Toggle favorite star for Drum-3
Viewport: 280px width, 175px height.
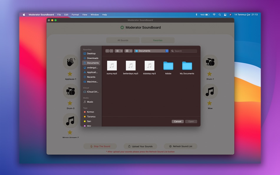click(70, 103)
